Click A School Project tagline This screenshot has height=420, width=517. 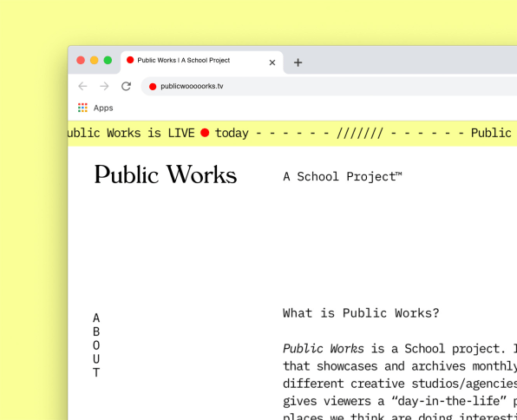point(343,176)
